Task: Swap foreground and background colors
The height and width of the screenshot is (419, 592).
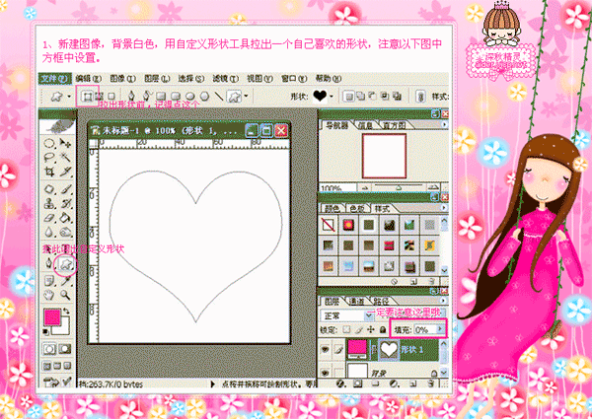Action: (x=66, y=312)
